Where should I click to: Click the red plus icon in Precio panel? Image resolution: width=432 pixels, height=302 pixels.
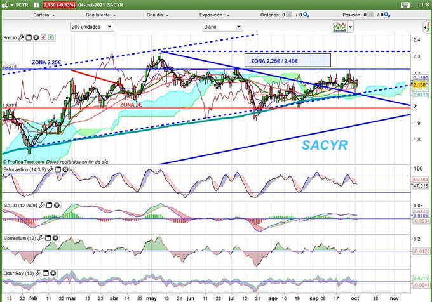pyautogui.click(x=44, y=37)
